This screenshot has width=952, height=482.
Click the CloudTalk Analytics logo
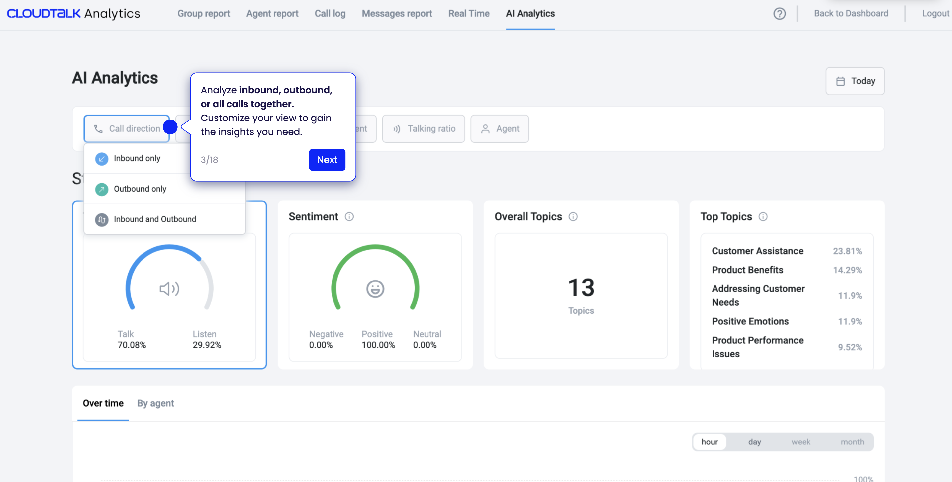[73, 14]
